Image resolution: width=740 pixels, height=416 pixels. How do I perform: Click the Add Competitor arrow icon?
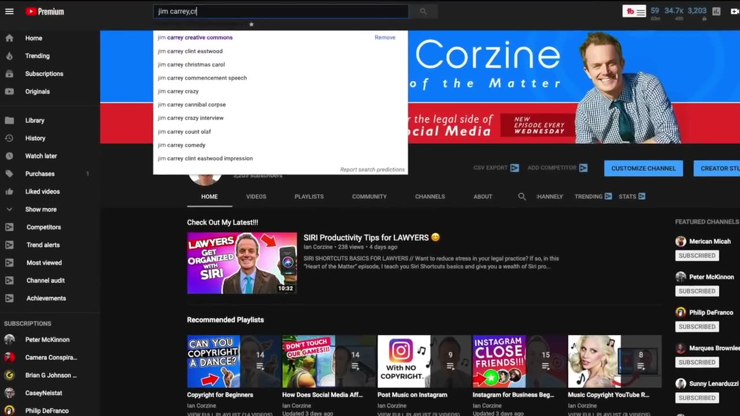coord(583,168)
